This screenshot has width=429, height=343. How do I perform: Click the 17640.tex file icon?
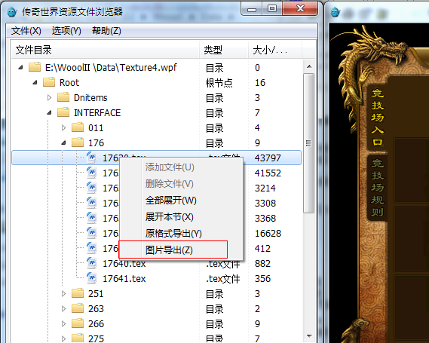click(x=92, y=263)
